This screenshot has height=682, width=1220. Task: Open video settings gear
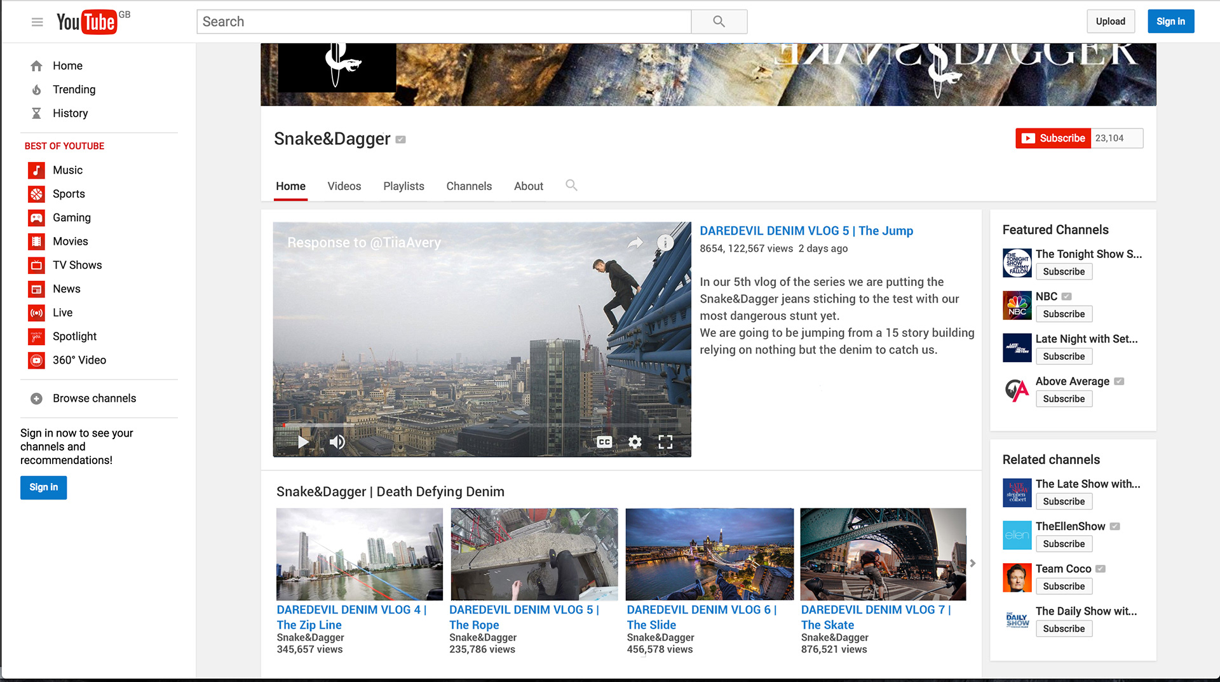pos(635,442)
